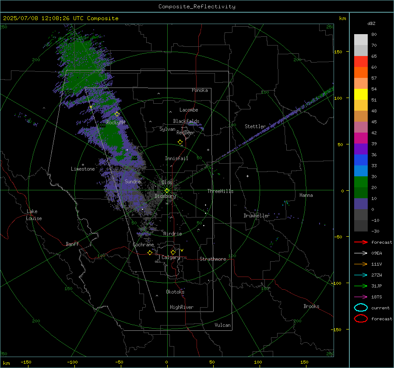Click the Brooks label
394x368 pixels.
pyautogui.click(x=311, y=306)
